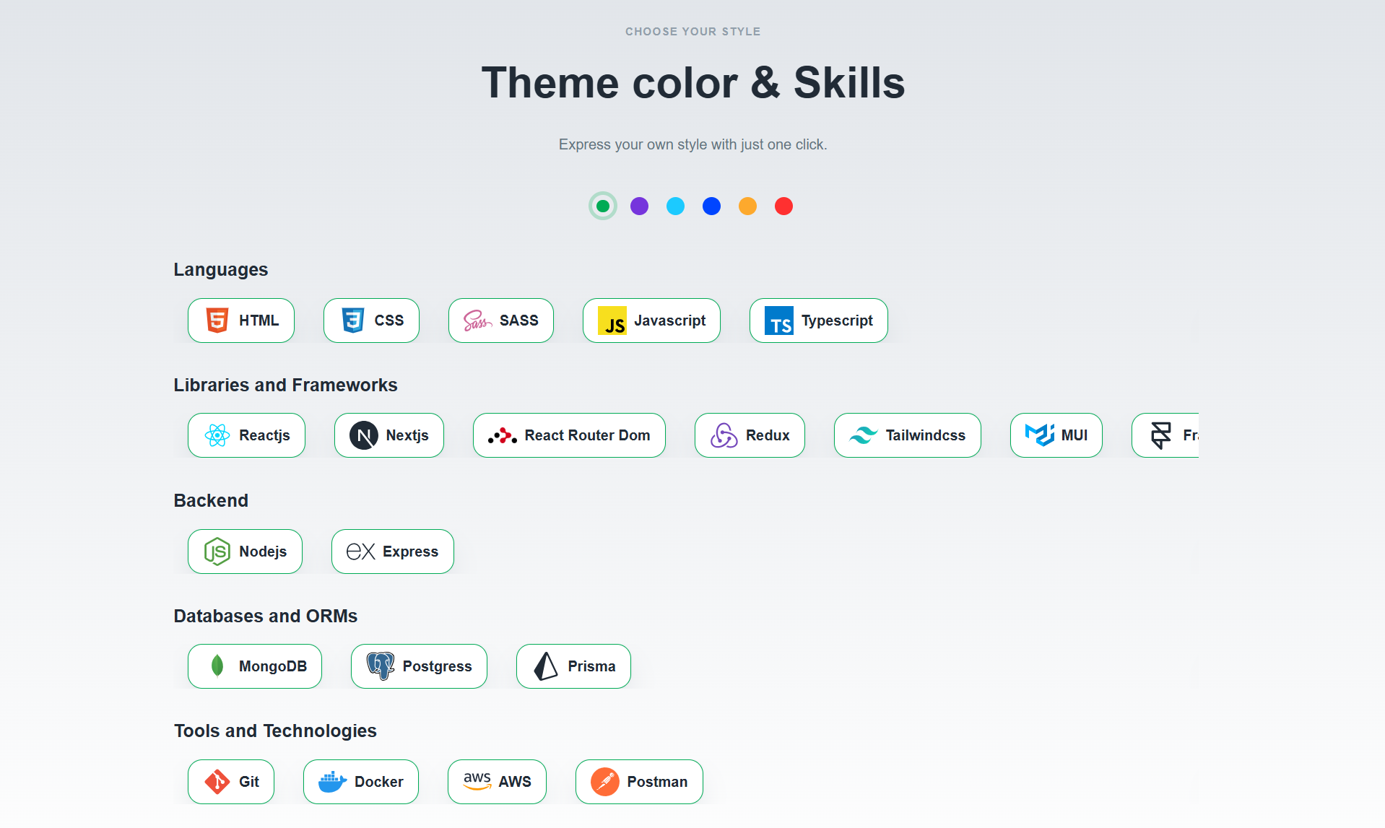Select the green theme color
This screenshot has height=828, width=1385.
(x=603, y=206)
